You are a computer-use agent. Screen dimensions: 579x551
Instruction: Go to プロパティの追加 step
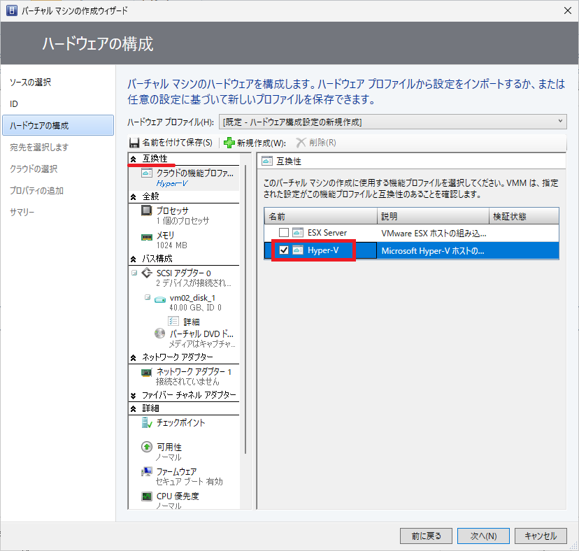(36, 191)
